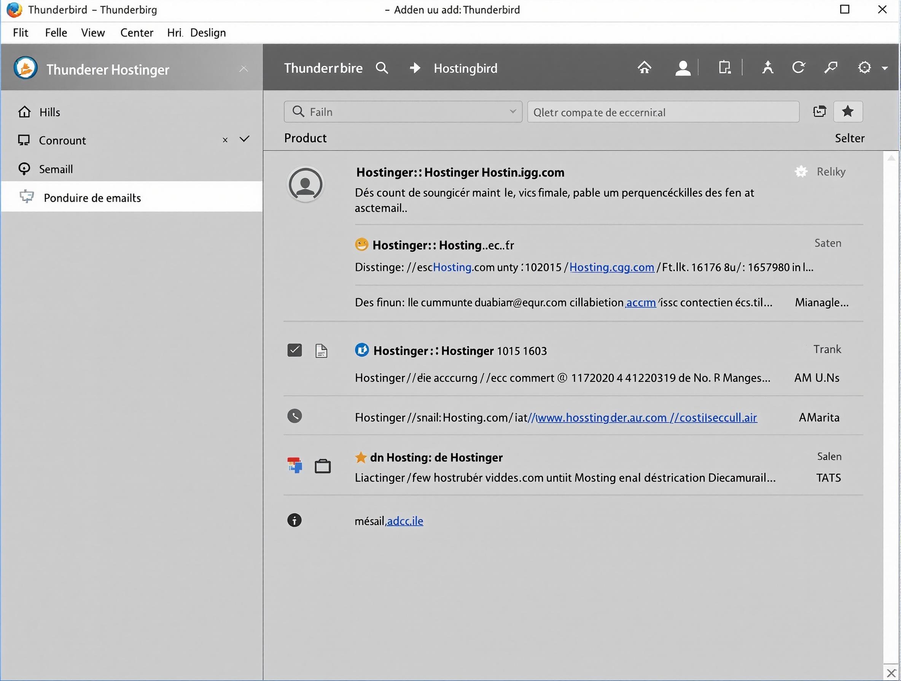Click the info icon beside mésail

pos(294,520)
